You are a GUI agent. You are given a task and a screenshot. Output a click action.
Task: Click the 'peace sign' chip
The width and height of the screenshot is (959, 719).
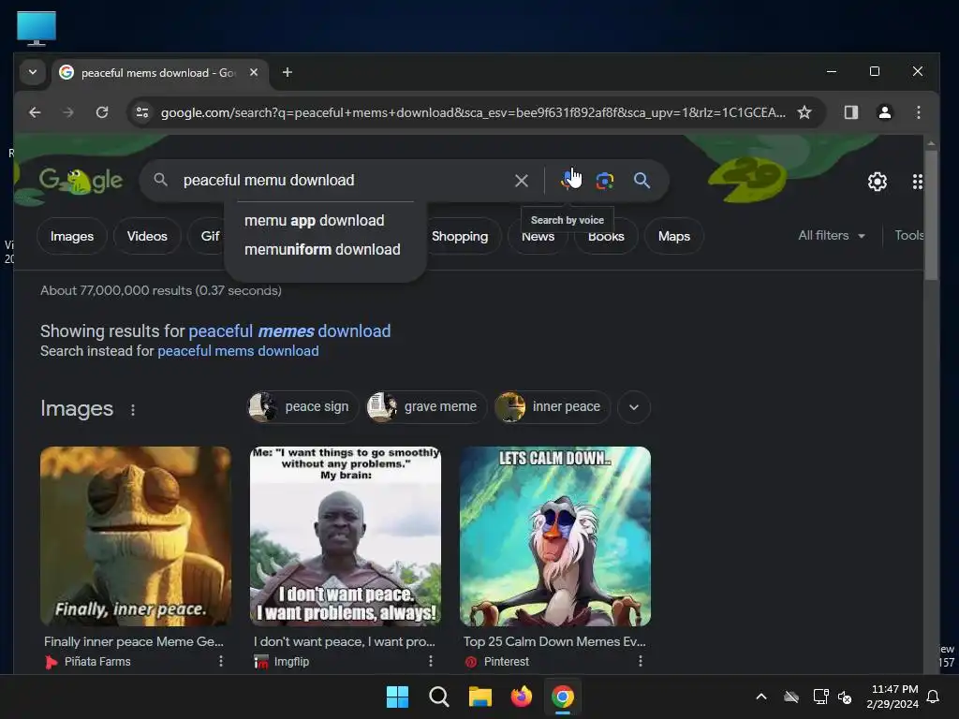pos(302,407)
